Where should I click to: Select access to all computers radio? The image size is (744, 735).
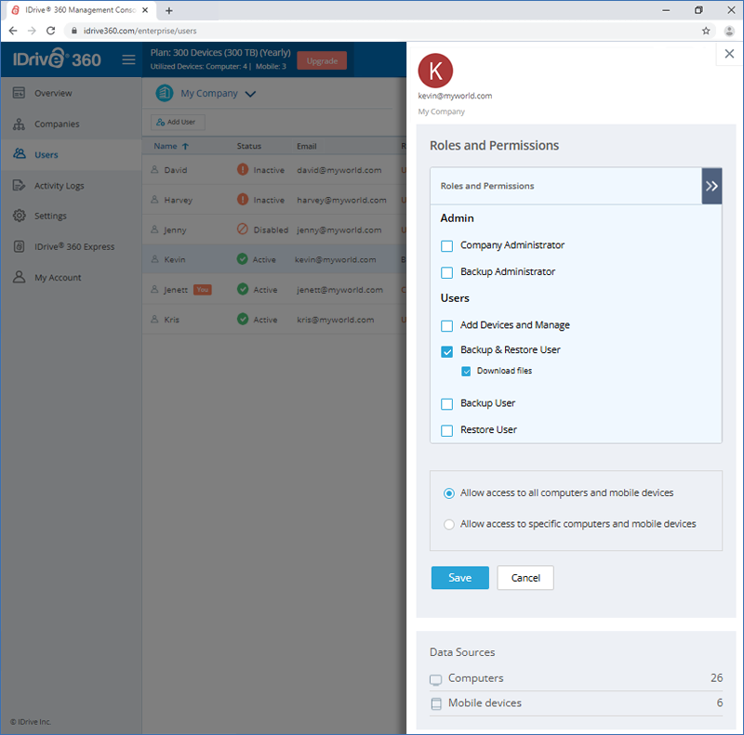(x=449, y=493)
